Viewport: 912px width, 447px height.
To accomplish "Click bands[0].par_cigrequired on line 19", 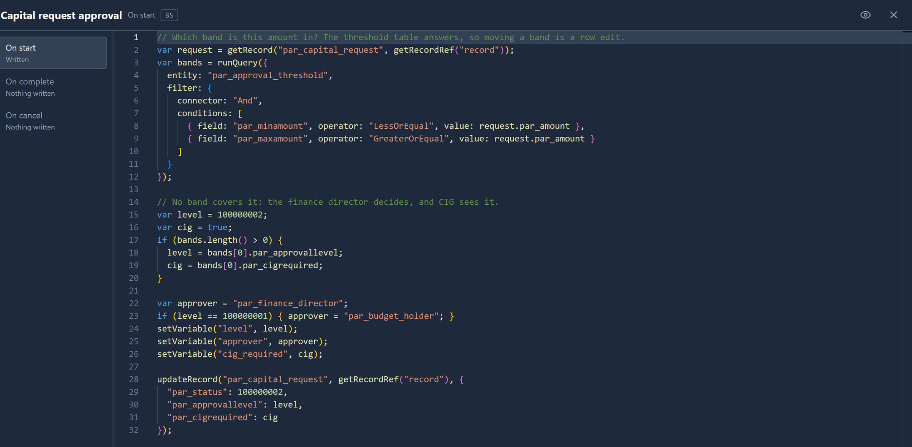I will (x=258, y=265).
